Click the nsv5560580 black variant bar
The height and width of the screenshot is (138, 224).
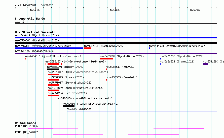116,43
